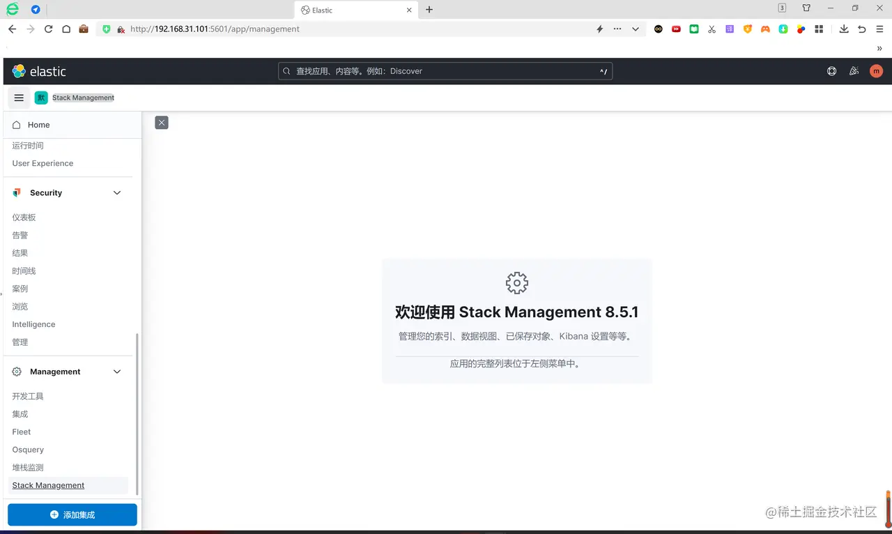Open User Experience navigation link
The image size is (892, 534).
43,163
